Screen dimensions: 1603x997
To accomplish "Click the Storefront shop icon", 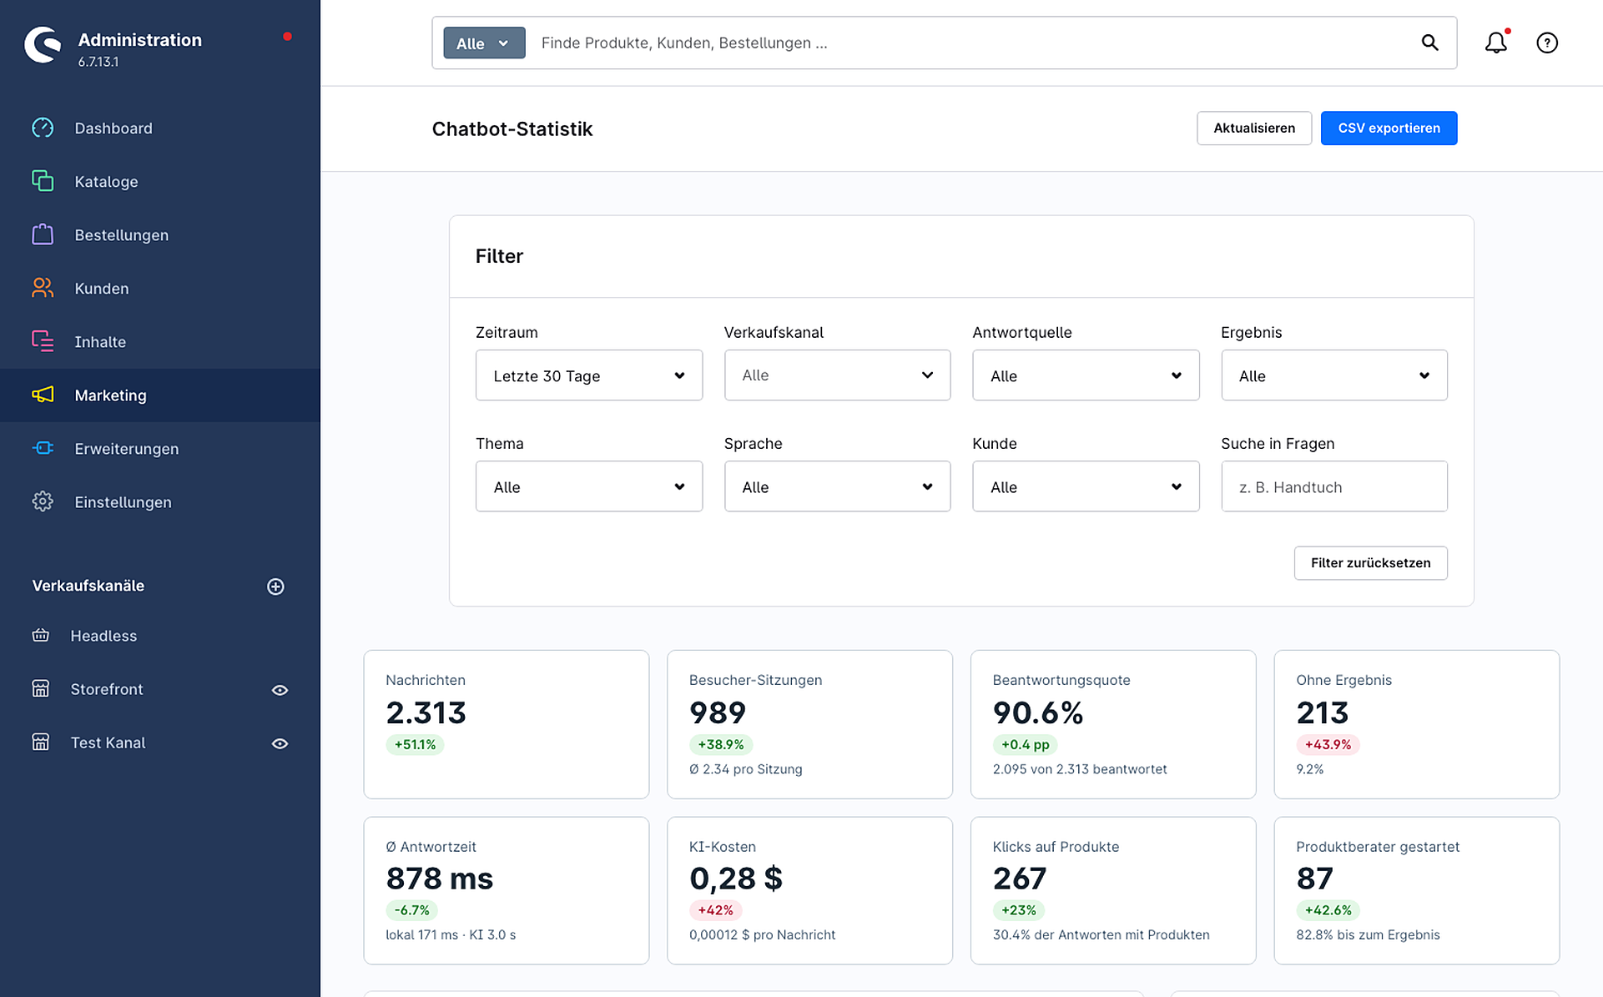I will (x=40, y=689).
